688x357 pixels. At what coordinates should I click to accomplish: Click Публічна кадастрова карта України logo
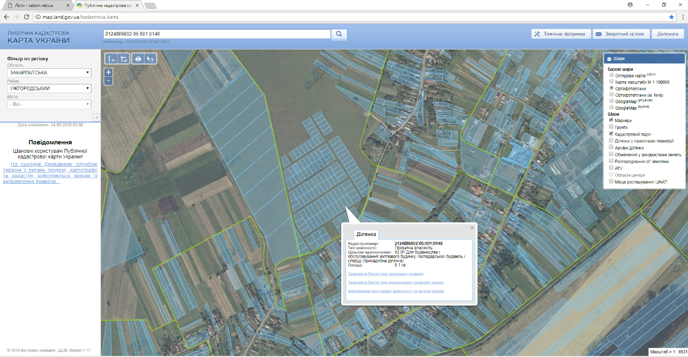[x=38, y=37]
